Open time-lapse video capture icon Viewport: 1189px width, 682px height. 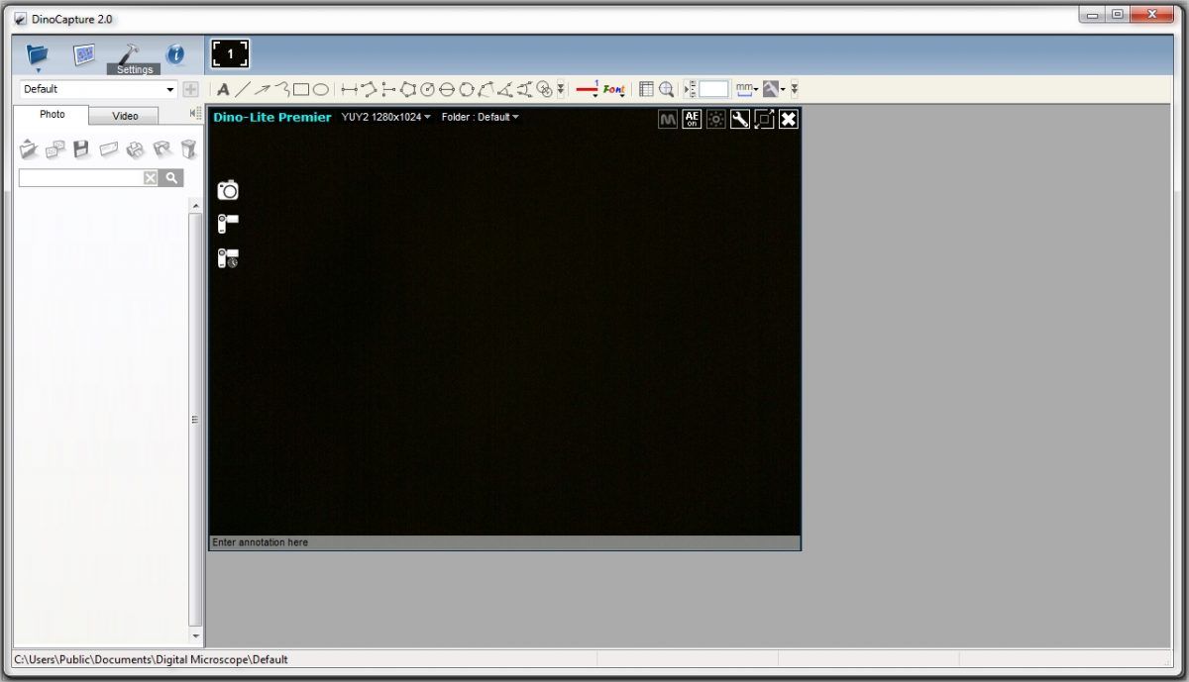coord(228,258)
